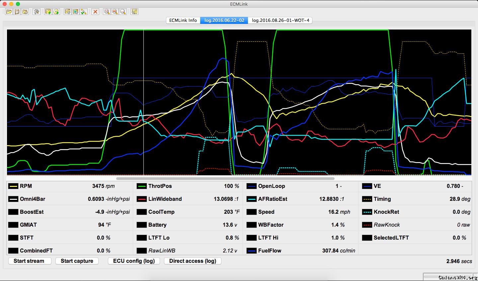This screenshot has height=281, width=478.
Task: Open ECU config (log)
Action: [x=134, y=261]
